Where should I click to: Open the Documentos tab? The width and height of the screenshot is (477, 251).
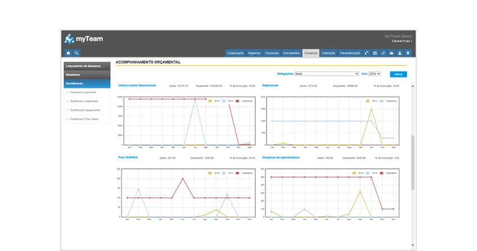[x=291, y=53]
